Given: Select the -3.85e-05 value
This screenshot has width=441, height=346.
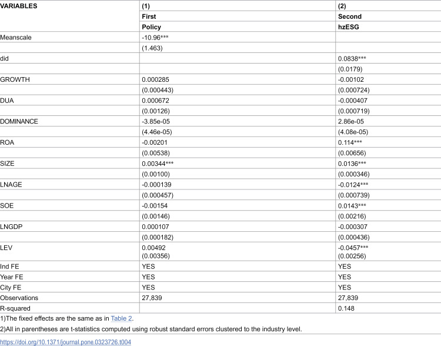Looking at the screenshot, I should tap(156, 121).
